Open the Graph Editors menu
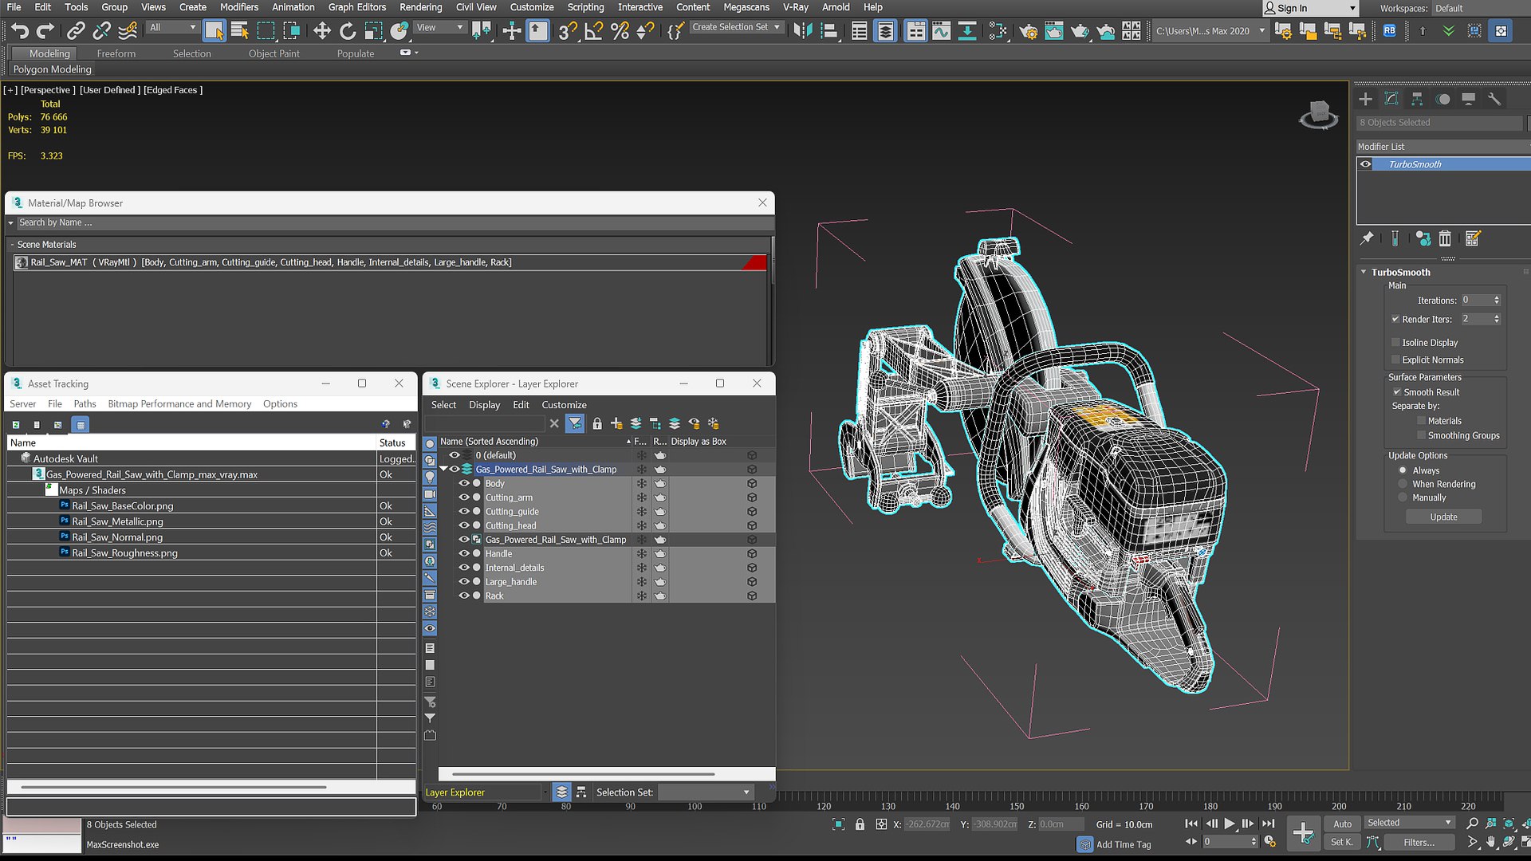The width and height of the screenshot is (1531, 861). [356, 7]
